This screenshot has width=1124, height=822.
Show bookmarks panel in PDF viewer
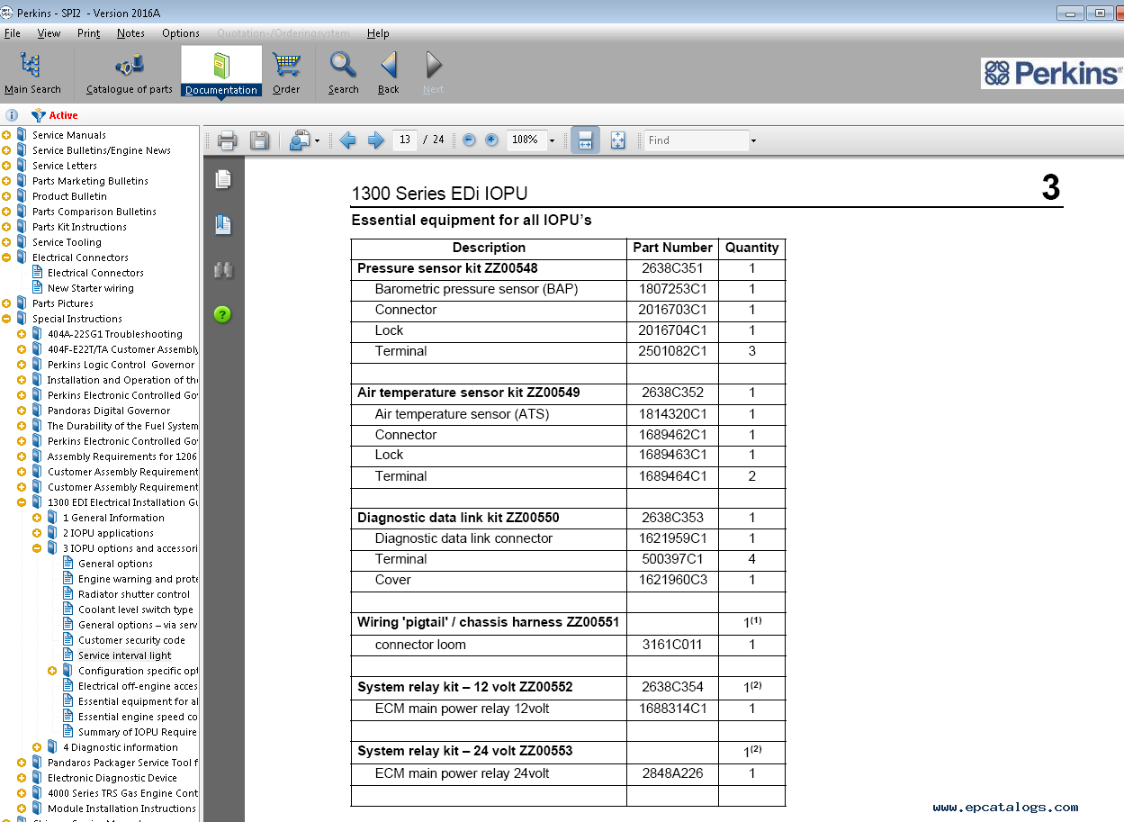point(223,224)
